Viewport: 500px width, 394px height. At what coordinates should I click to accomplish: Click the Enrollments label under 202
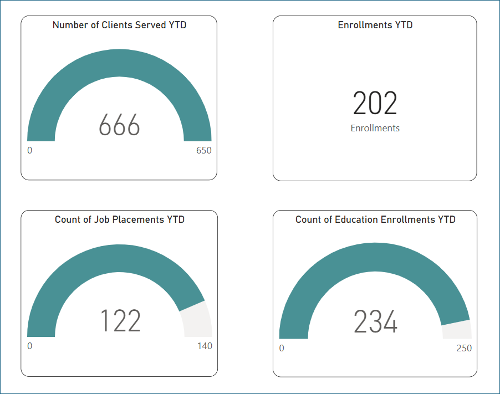375,128
